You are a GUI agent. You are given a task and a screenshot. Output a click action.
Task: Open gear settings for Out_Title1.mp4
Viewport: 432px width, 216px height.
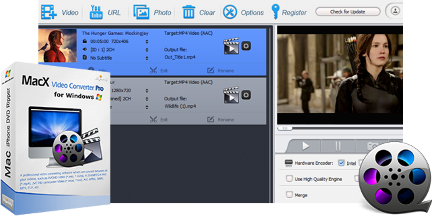click(246, 46)
